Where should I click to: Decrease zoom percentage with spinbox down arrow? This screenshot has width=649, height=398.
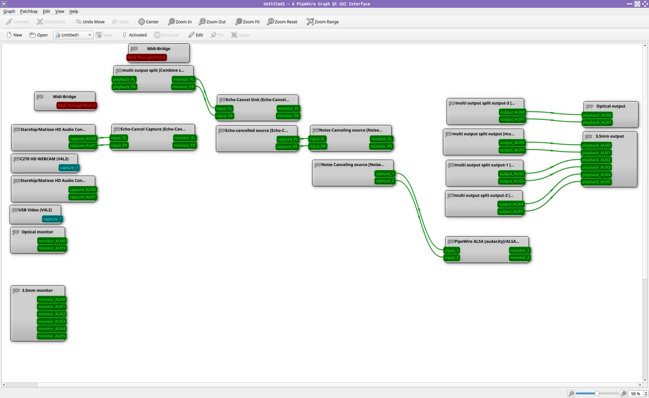pos(646,395)
